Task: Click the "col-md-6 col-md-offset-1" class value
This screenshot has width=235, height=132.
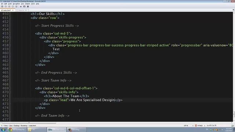Action: click(x=74, y=88)
